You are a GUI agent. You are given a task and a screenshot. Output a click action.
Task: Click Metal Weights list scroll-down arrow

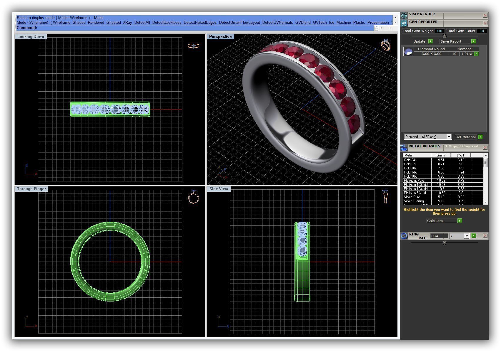coord(486,202)
